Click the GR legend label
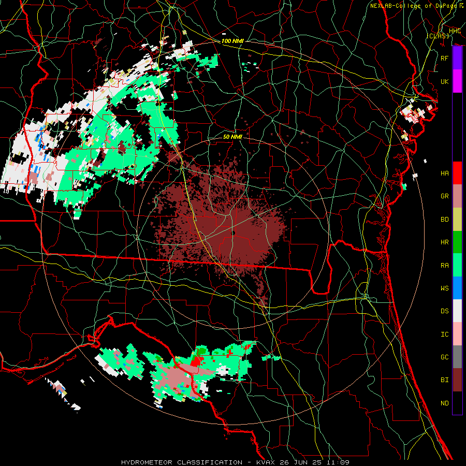Viewport: 466px width, 466px height. [445, 196]
